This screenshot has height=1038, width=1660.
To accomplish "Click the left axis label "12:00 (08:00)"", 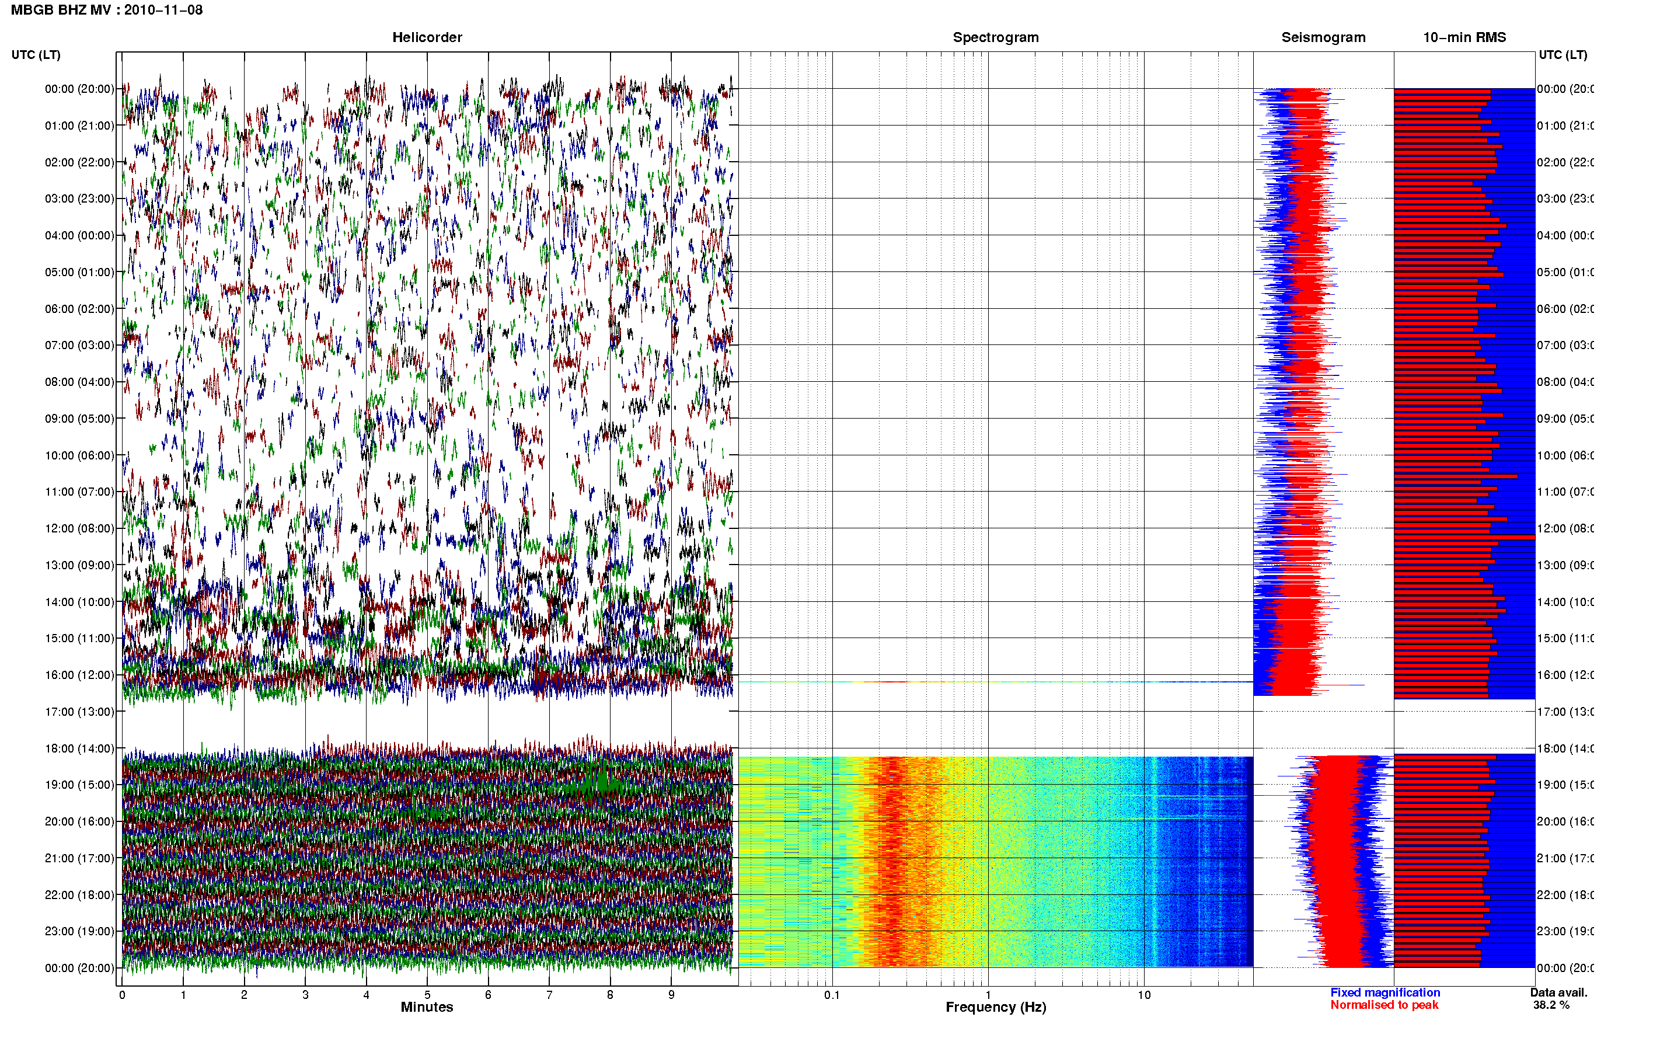I will click(79, 528).
